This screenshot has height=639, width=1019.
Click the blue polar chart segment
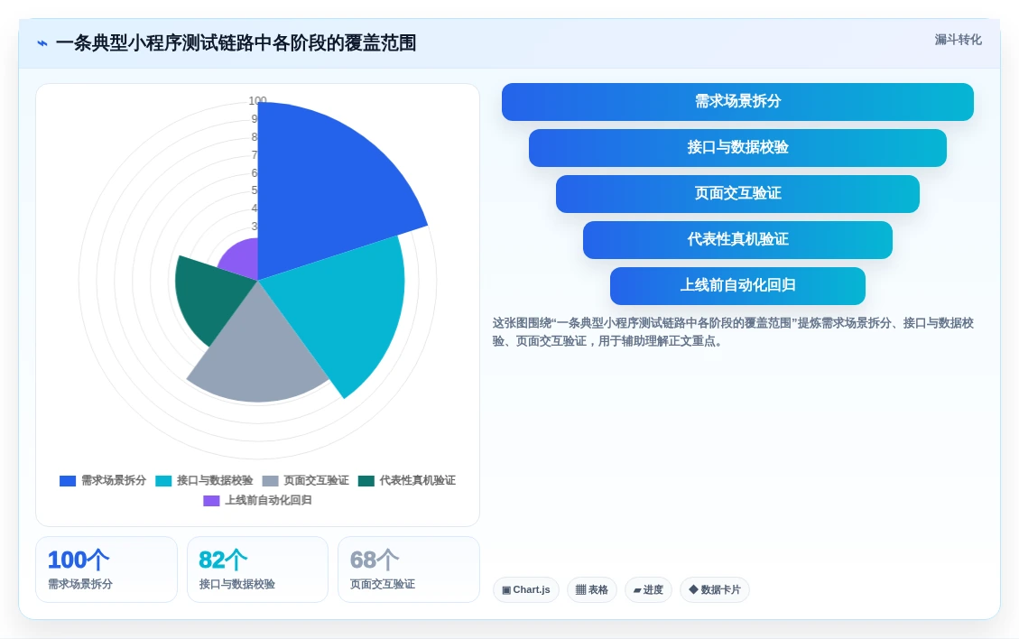(325, 189)
